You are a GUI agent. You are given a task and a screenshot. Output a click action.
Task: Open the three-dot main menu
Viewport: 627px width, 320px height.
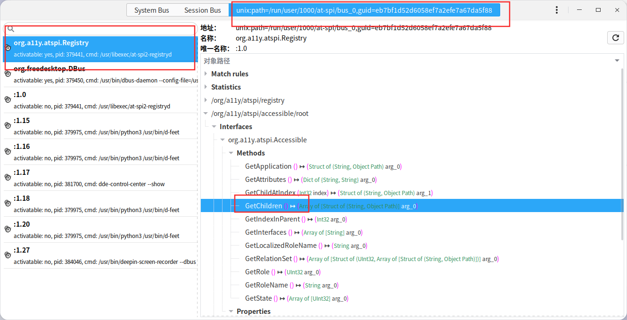click(x=557, y=10)
